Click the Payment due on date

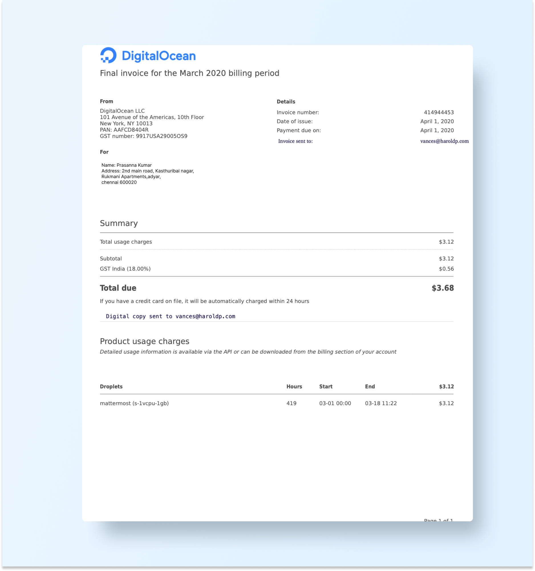pyautogui.click(x=437, y=130)
